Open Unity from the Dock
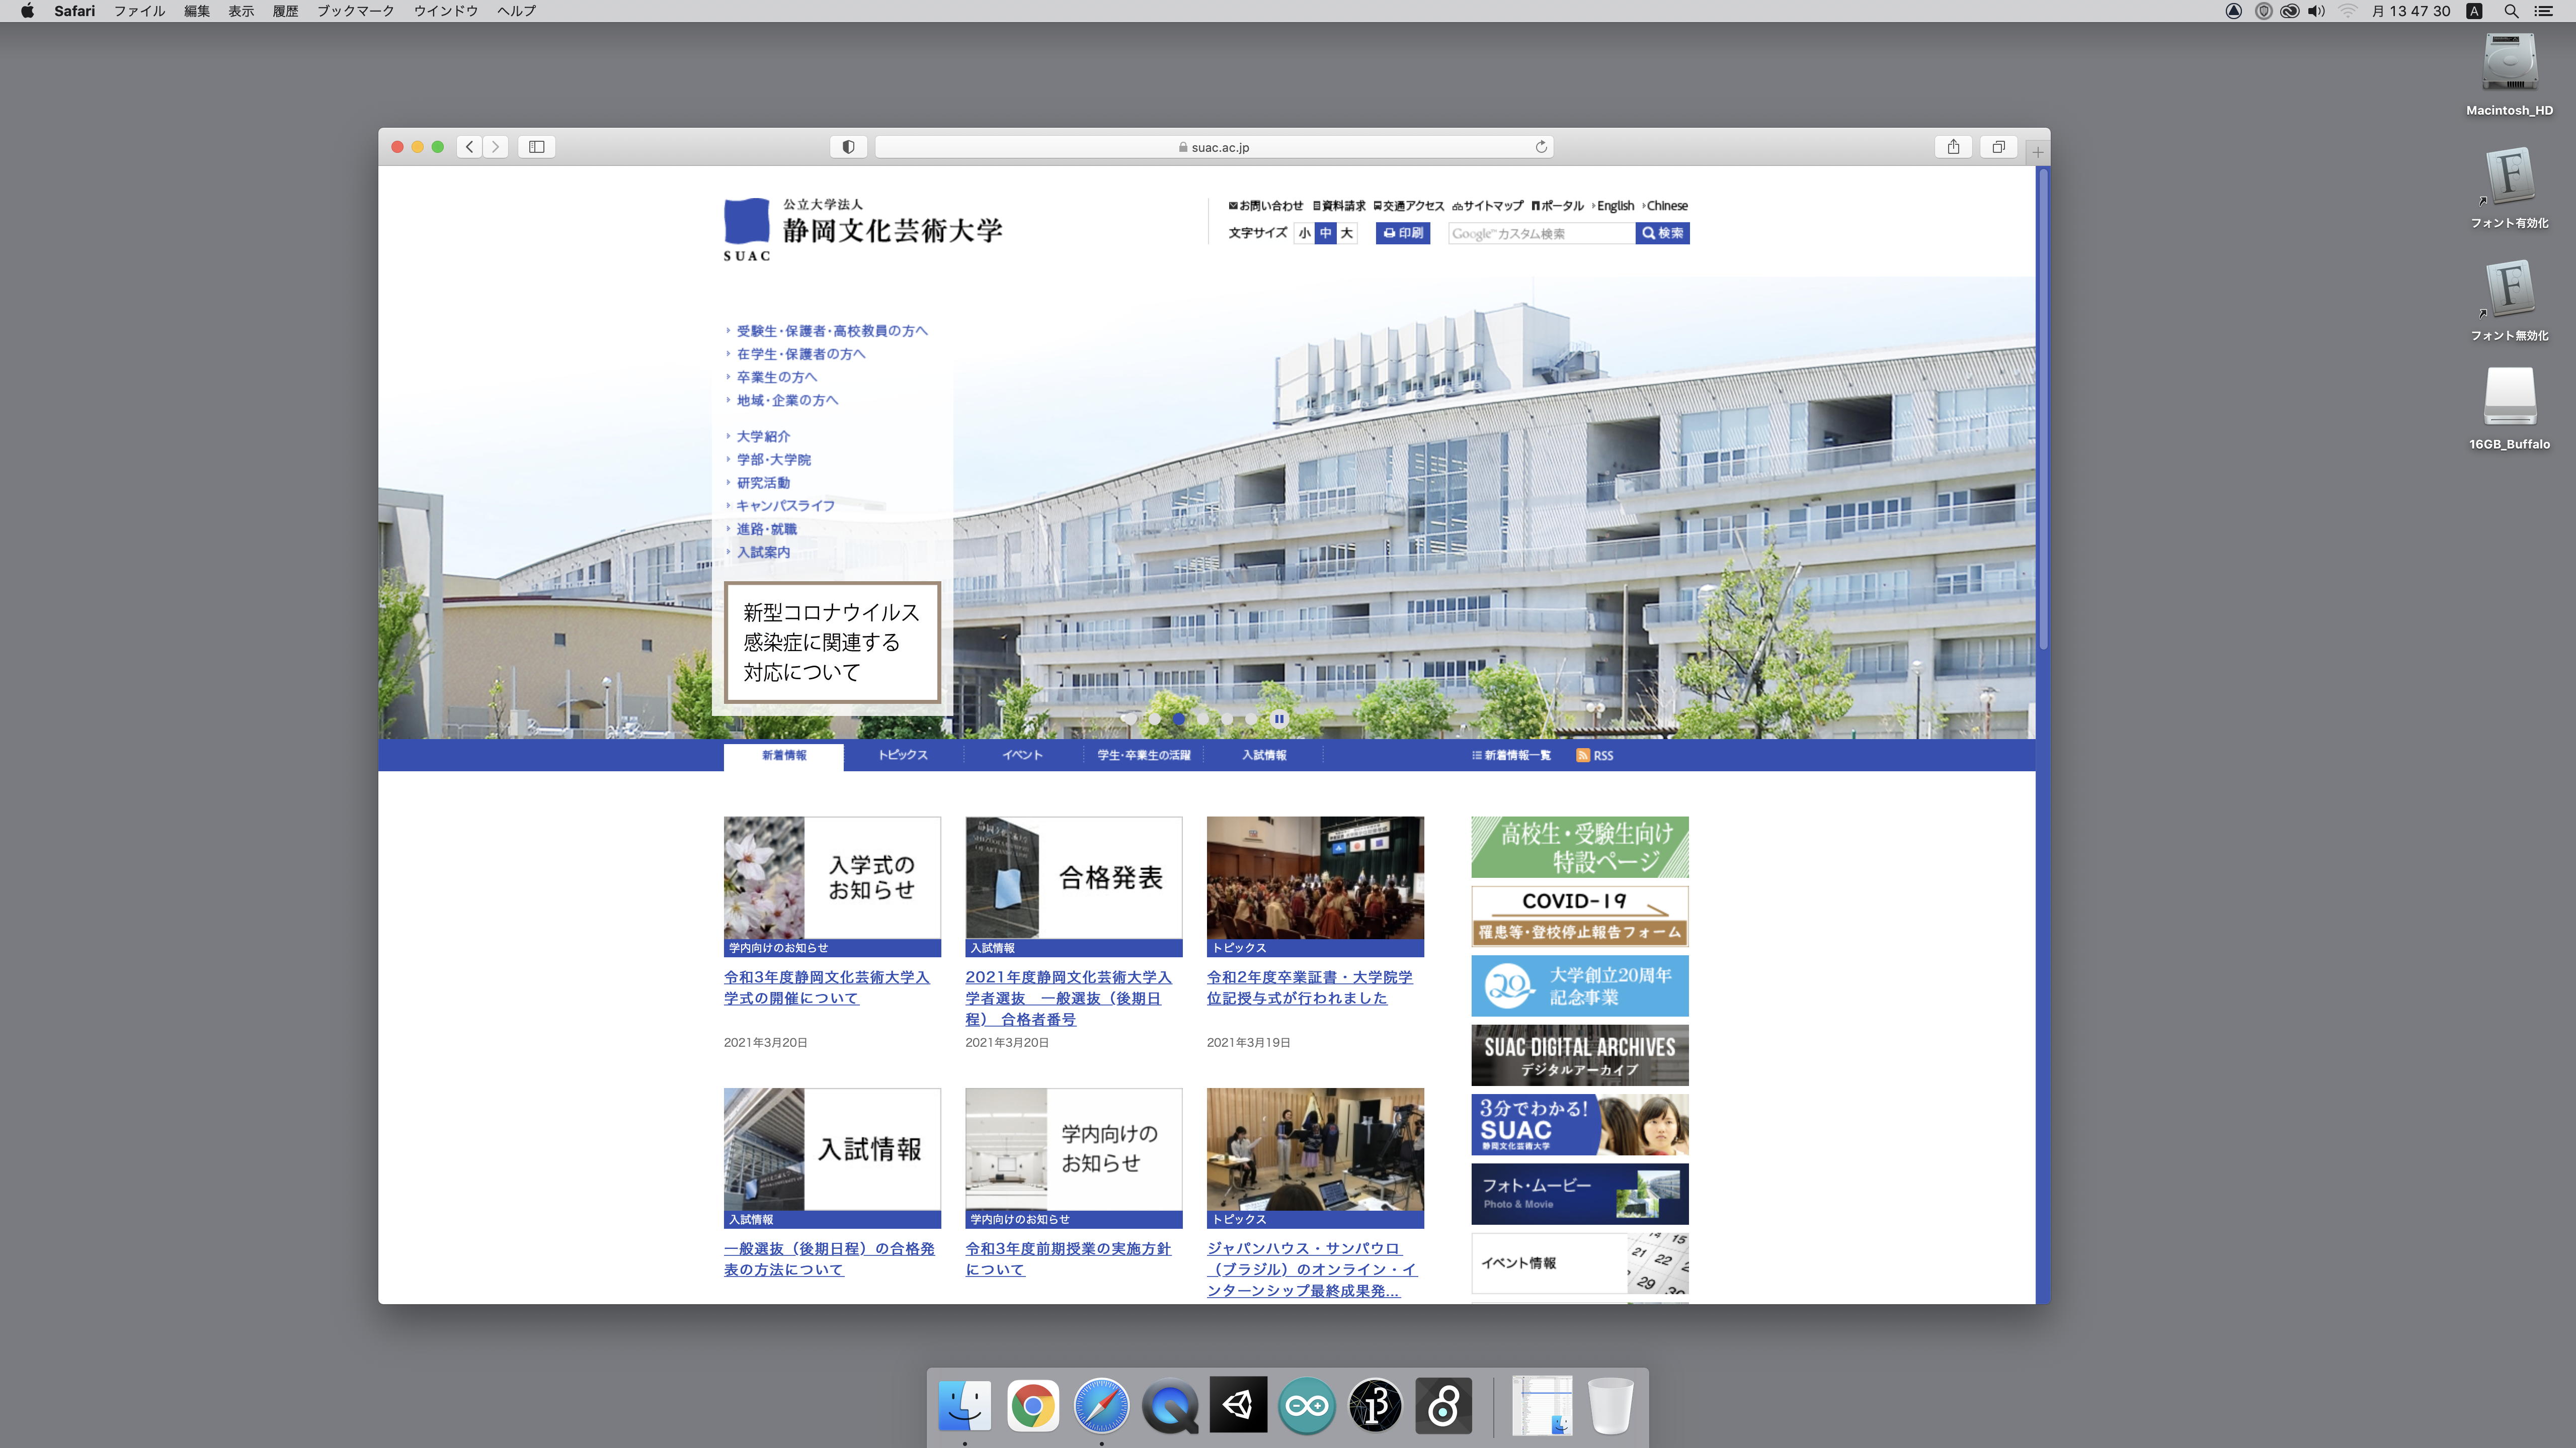The height and width of the screenshot is (1448, 2576). (1238, 1406)
